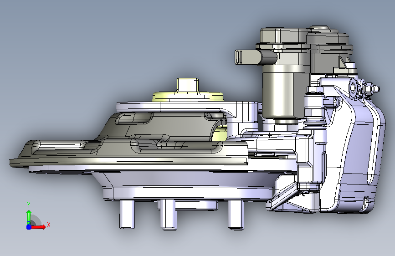This screenshot has height=256, width=395.
Task: Click the blue Z axis ball of triad
Action: coord(29,227)
